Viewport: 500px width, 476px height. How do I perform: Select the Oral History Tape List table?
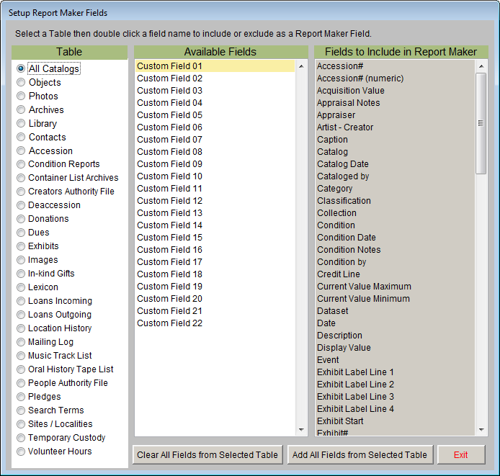21,369
